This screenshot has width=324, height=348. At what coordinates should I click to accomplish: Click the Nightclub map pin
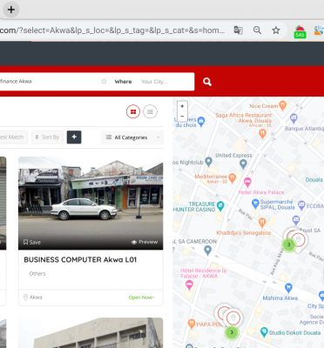click(x=208, y=162)
